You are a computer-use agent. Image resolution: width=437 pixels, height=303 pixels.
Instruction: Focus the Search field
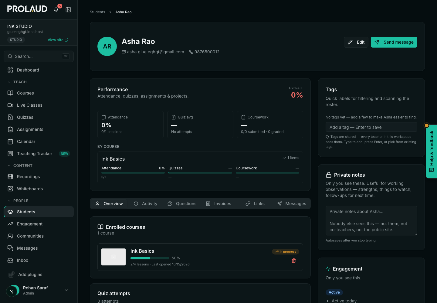coord(39,56)
